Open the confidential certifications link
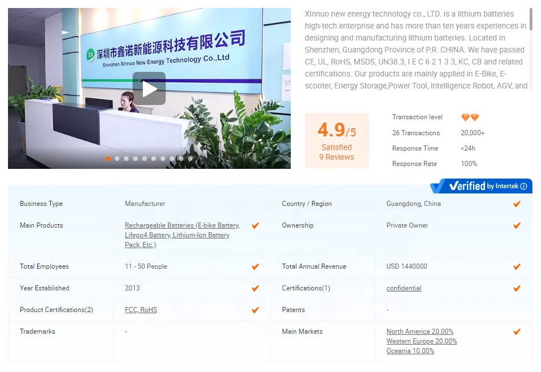 coord(404,288)
